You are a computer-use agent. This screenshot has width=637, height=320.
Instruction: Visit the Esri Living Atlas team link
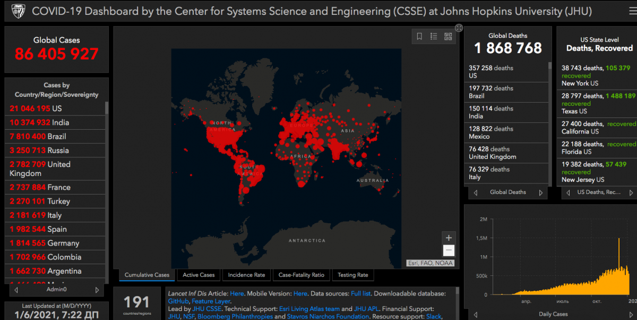pyautogui.click(x=309, y=309)
